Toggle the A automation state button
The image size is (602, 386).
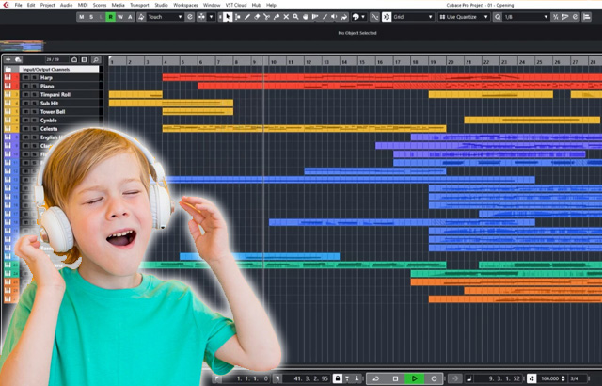[130, 17]
